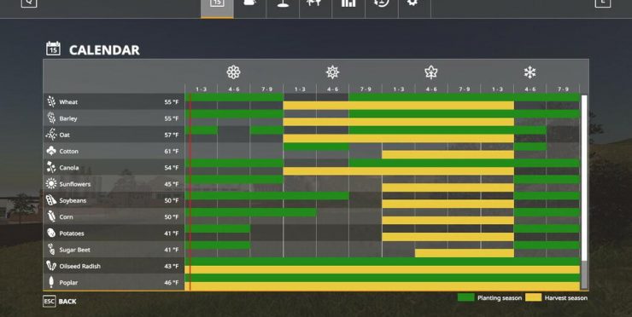Click the Q previous page key button
The height and width of the screenshot is (317, 632).
coord(29,3)
